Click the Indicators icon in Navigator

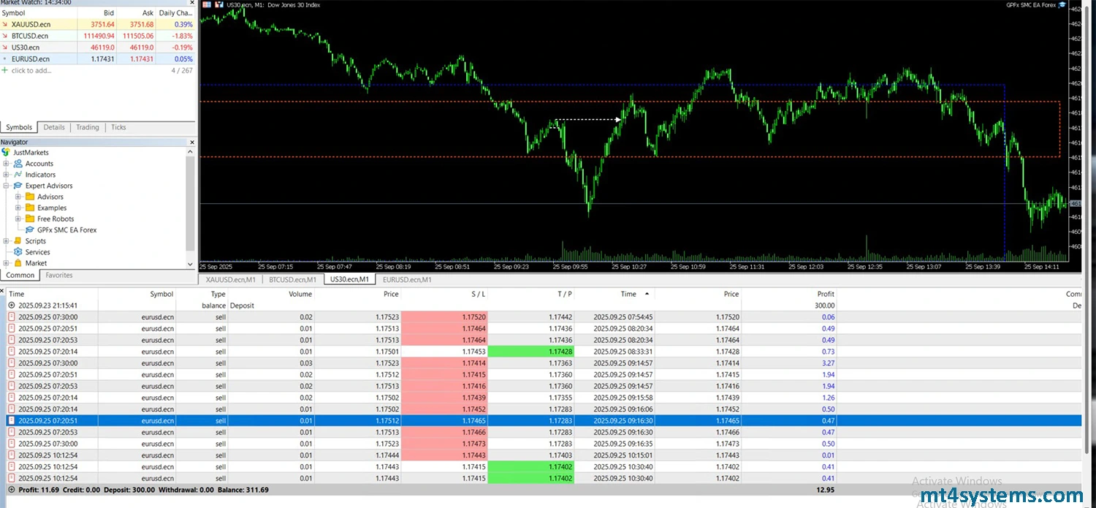[18, 175]
